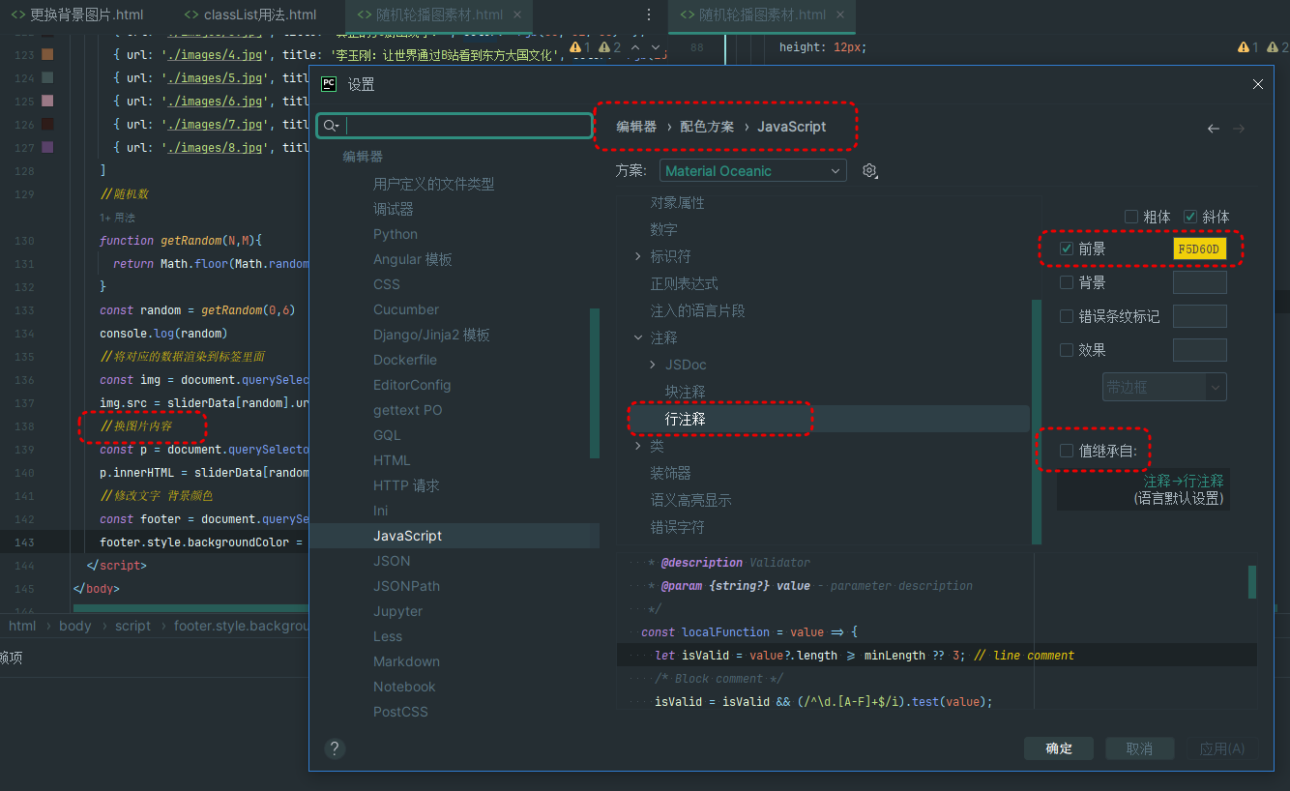Jump to next highlighted error with down chevron
Image resolution: width=1290 pixels, height=791 pixels.
[x=656, y=47]
